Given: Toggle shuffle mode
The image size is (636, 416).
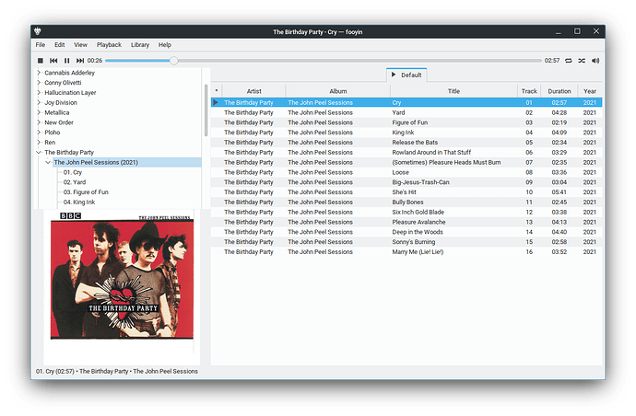Looking at the screenshot, I should 582,61.
